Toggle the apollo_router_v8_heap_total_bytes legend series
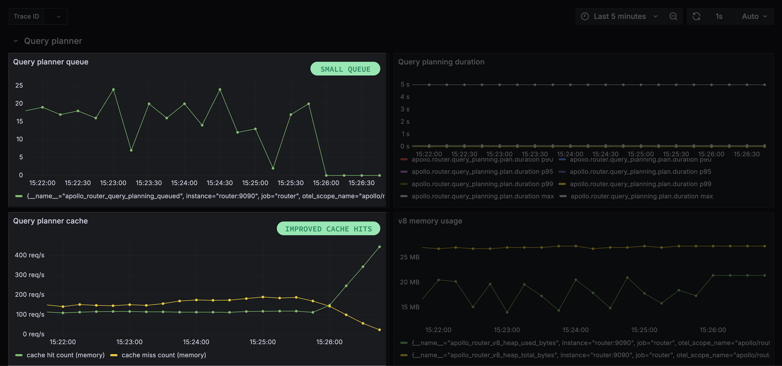Screen dimensions: 782x366 tap(591, 355)
